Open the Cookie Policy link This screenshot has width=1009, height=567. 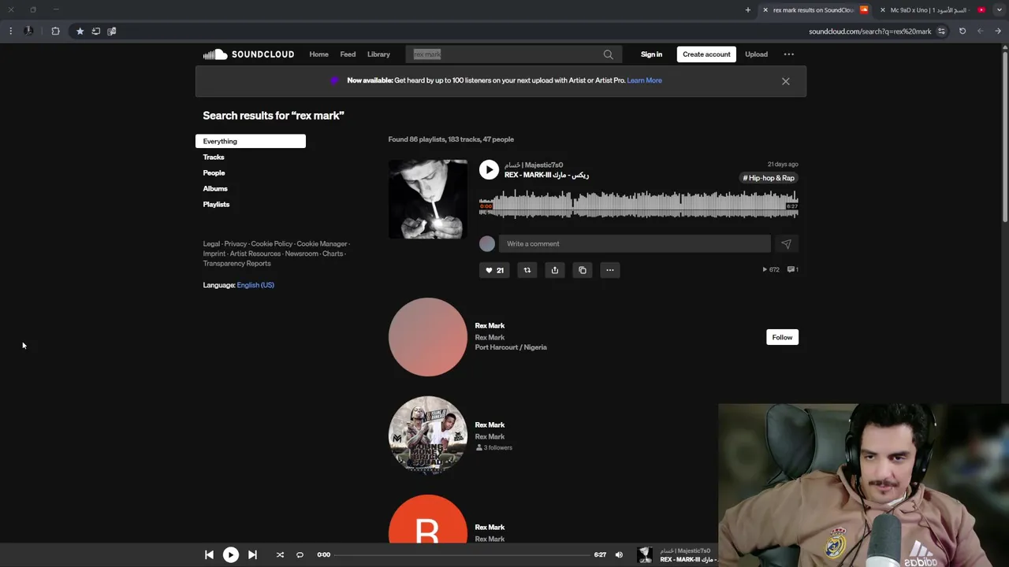click(x=271, y=244)
